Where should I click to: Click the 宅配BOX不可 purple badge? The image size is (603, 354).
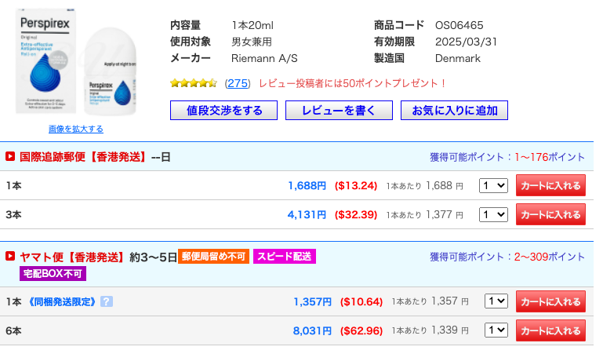point(53,274)
